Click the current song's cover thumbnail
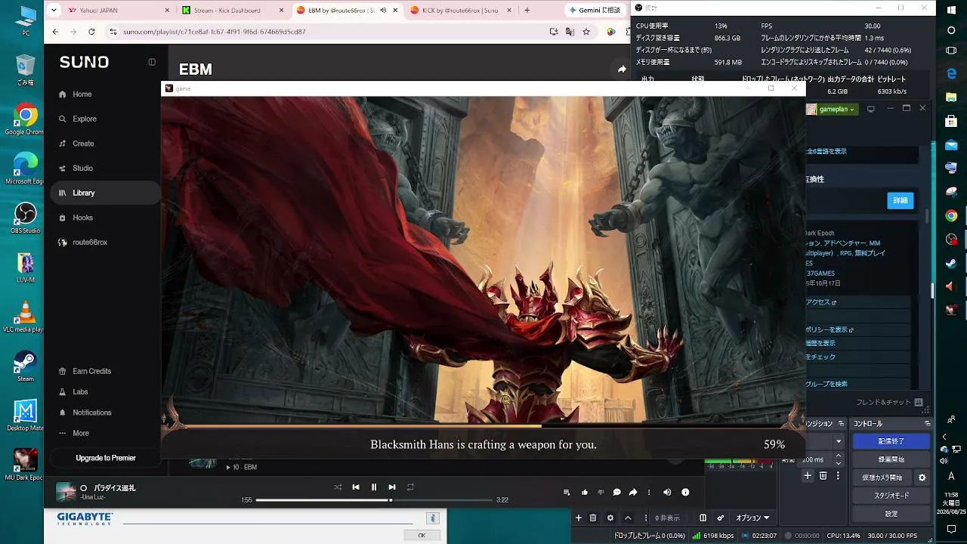 [x=66, y=492]
